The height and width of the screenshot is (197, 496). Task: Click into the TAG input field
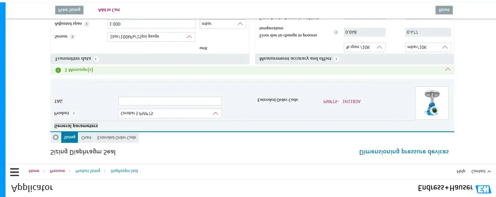[170, 101]
